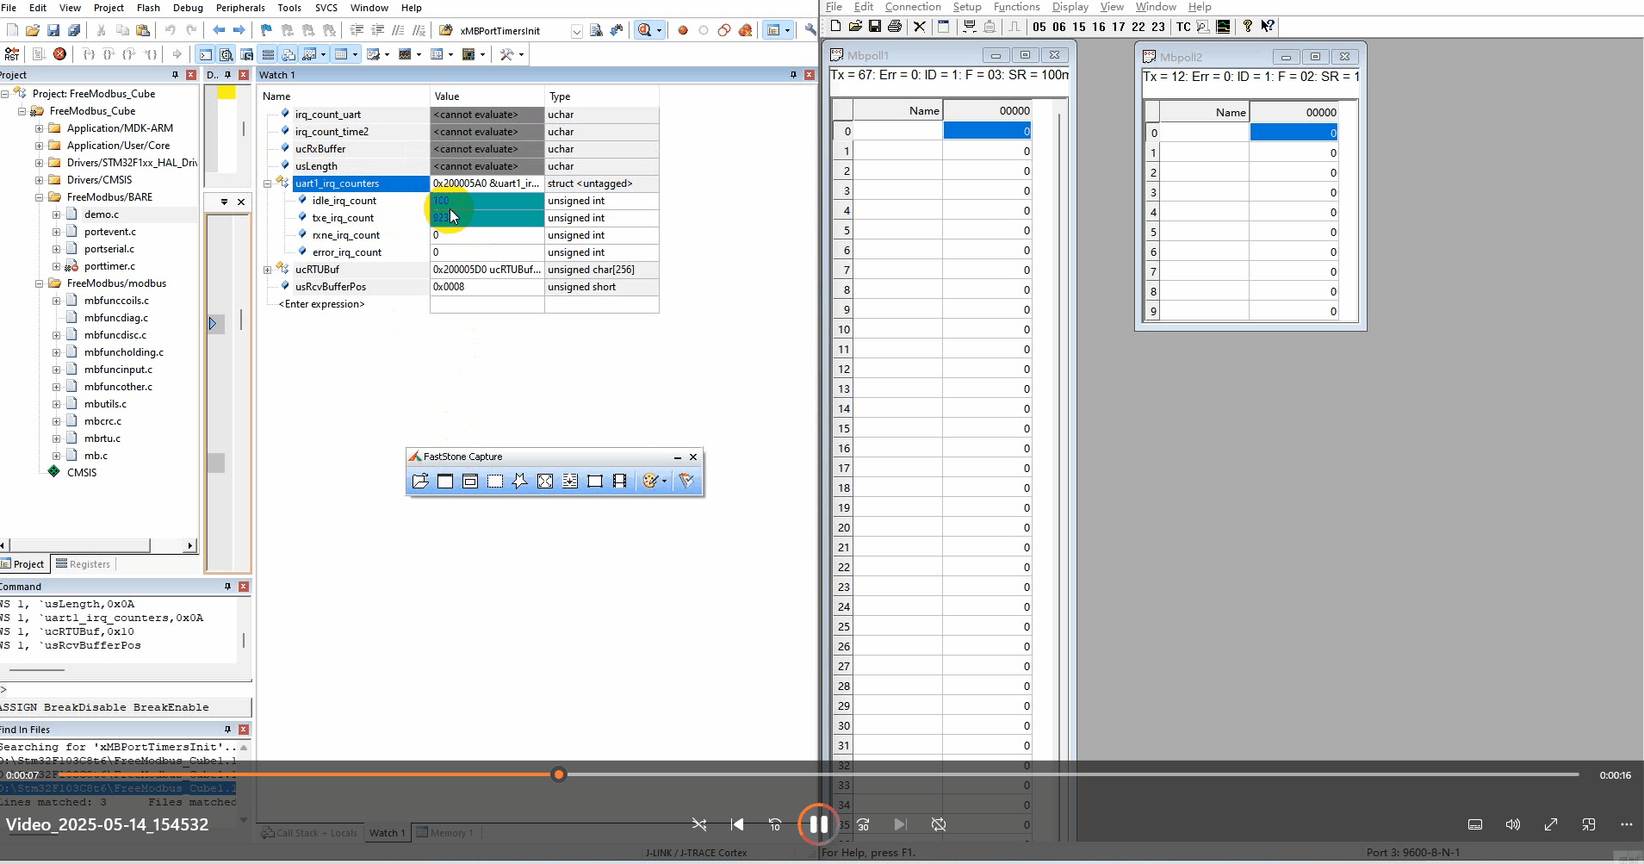The image size is (1644, 864).
Task: Select row 0 value cell in Mbpoll2
Action: [x=1293, y=133]
